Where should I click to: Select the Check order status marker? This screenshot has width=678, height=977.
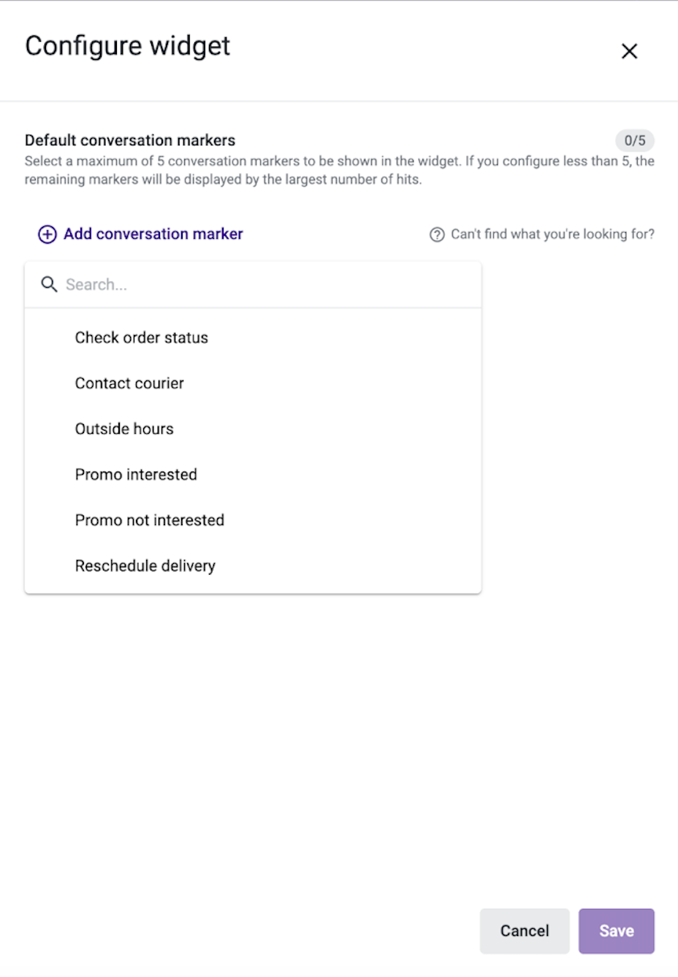pyautogui.click(x=141, y=337)
